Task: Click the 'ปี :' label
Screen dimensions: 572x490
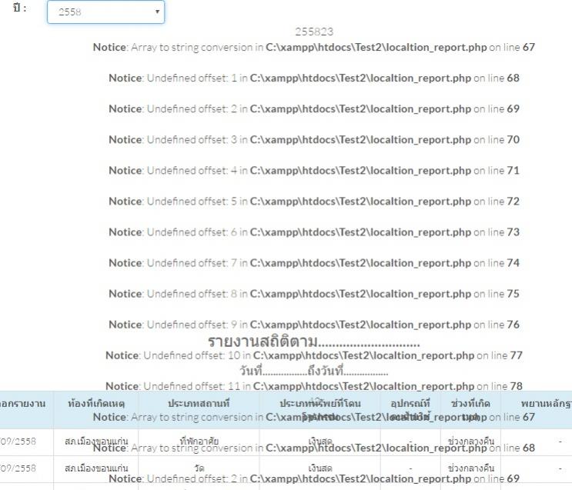Action: (19, 8)
